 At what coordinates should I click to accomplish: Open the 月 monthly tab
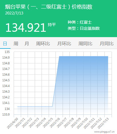click(x=27, y=44)
